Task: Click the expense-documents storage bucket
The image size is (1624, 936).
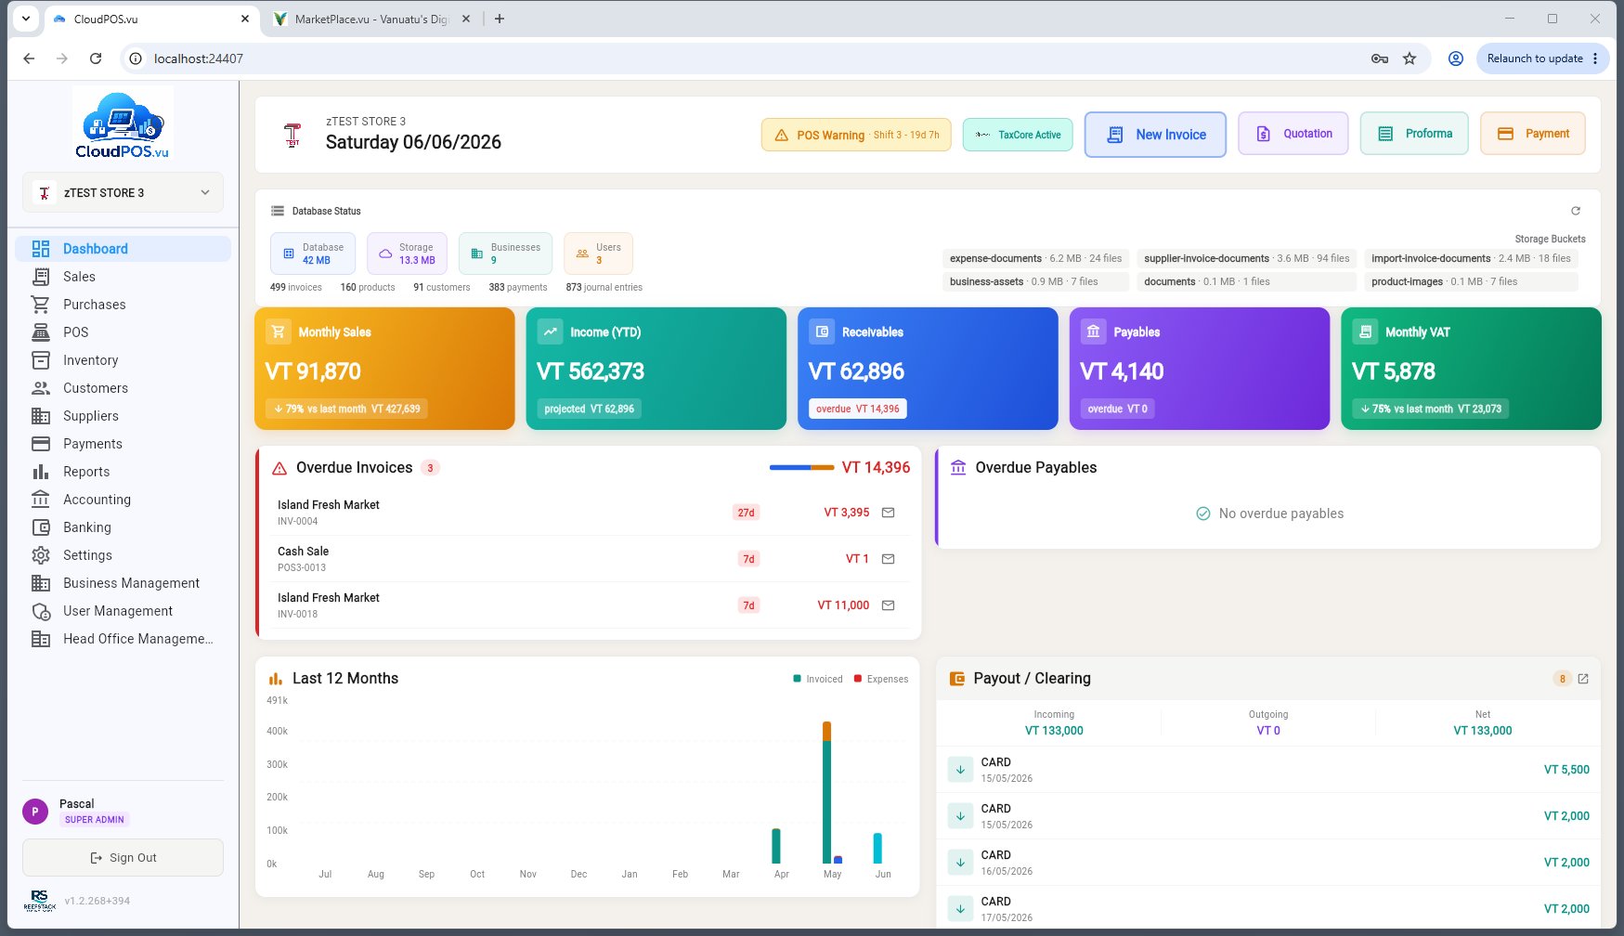Action: pos(1035,258)
